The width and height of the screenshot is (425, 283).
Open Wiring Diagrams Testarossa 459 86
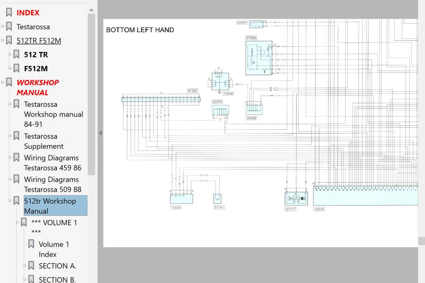(x=52, y=163)
